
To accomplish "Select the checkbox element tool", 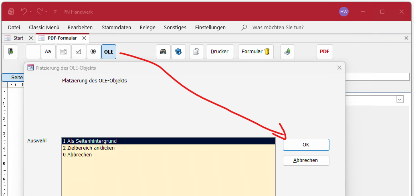I will coord(79,52).
